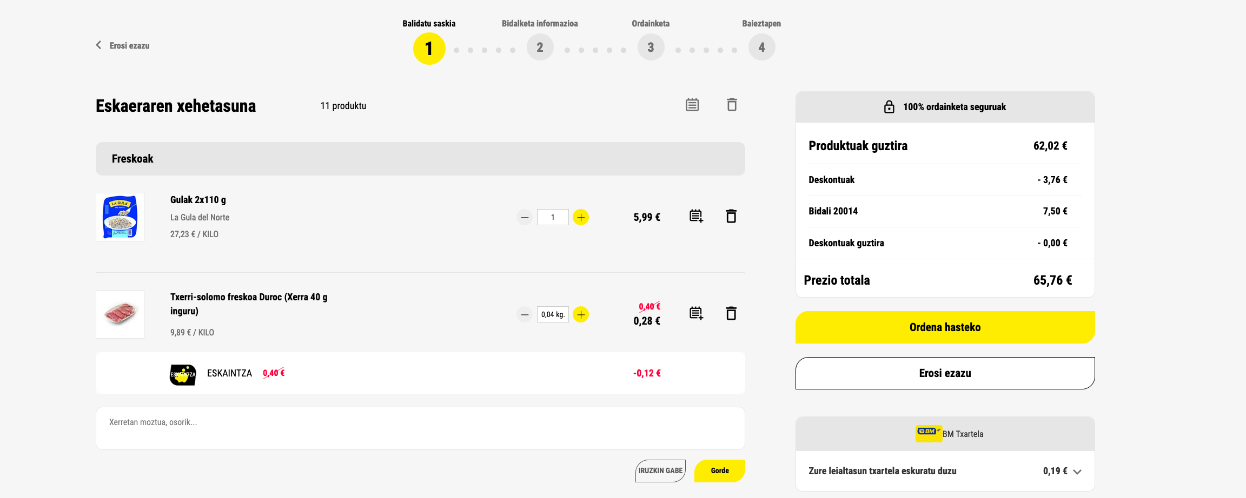Image resolution: width=1246 pixels, height=498 pixels.
Task: Click the Ordena hasteko button
Action: [945, 327]
